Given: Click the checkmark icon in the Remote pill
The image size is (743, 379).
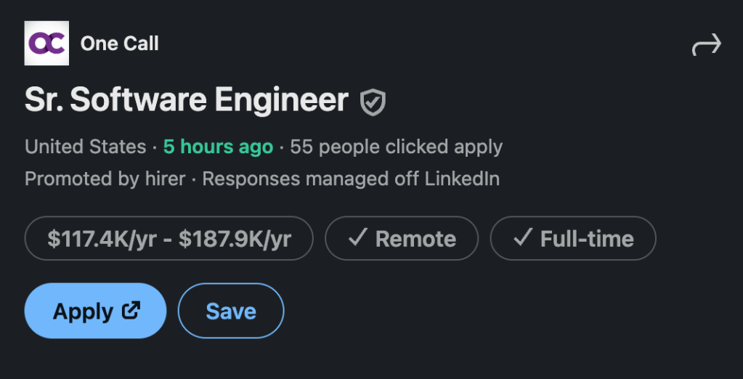Looking at the screenshot, I should (x=357, y=238).
